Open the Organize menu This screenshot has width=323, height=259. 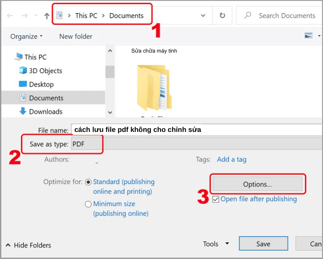click(x=26, y=36)
